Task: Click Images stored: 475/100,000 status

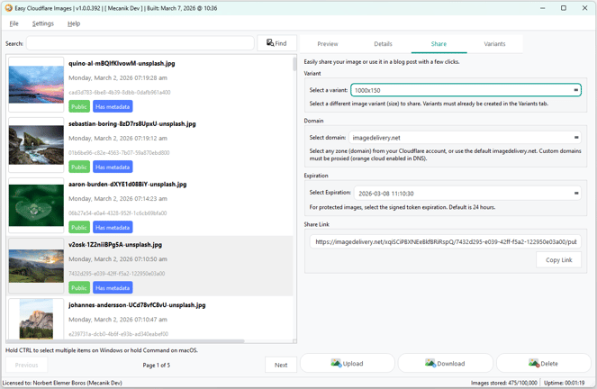Action: pyautogui.click(x=503, y=383)
